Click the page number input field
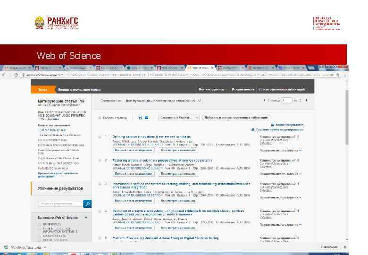 (x=287, y=101)
